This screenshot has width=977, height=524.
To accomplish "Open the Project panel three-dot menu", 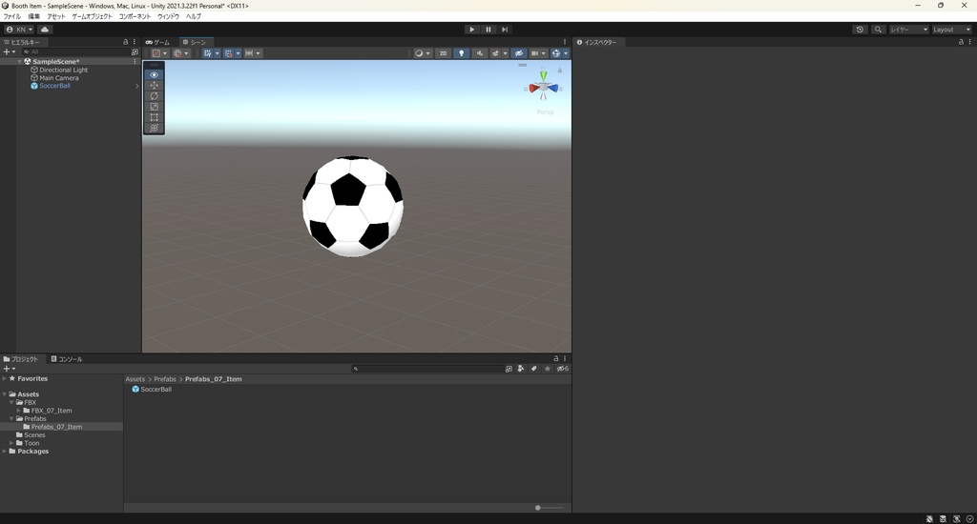I will [565, 358].
